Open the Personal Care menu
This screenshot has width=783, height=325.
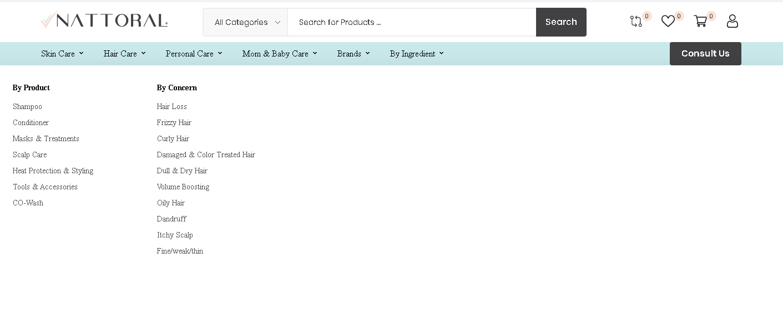(x=193, y=54)
